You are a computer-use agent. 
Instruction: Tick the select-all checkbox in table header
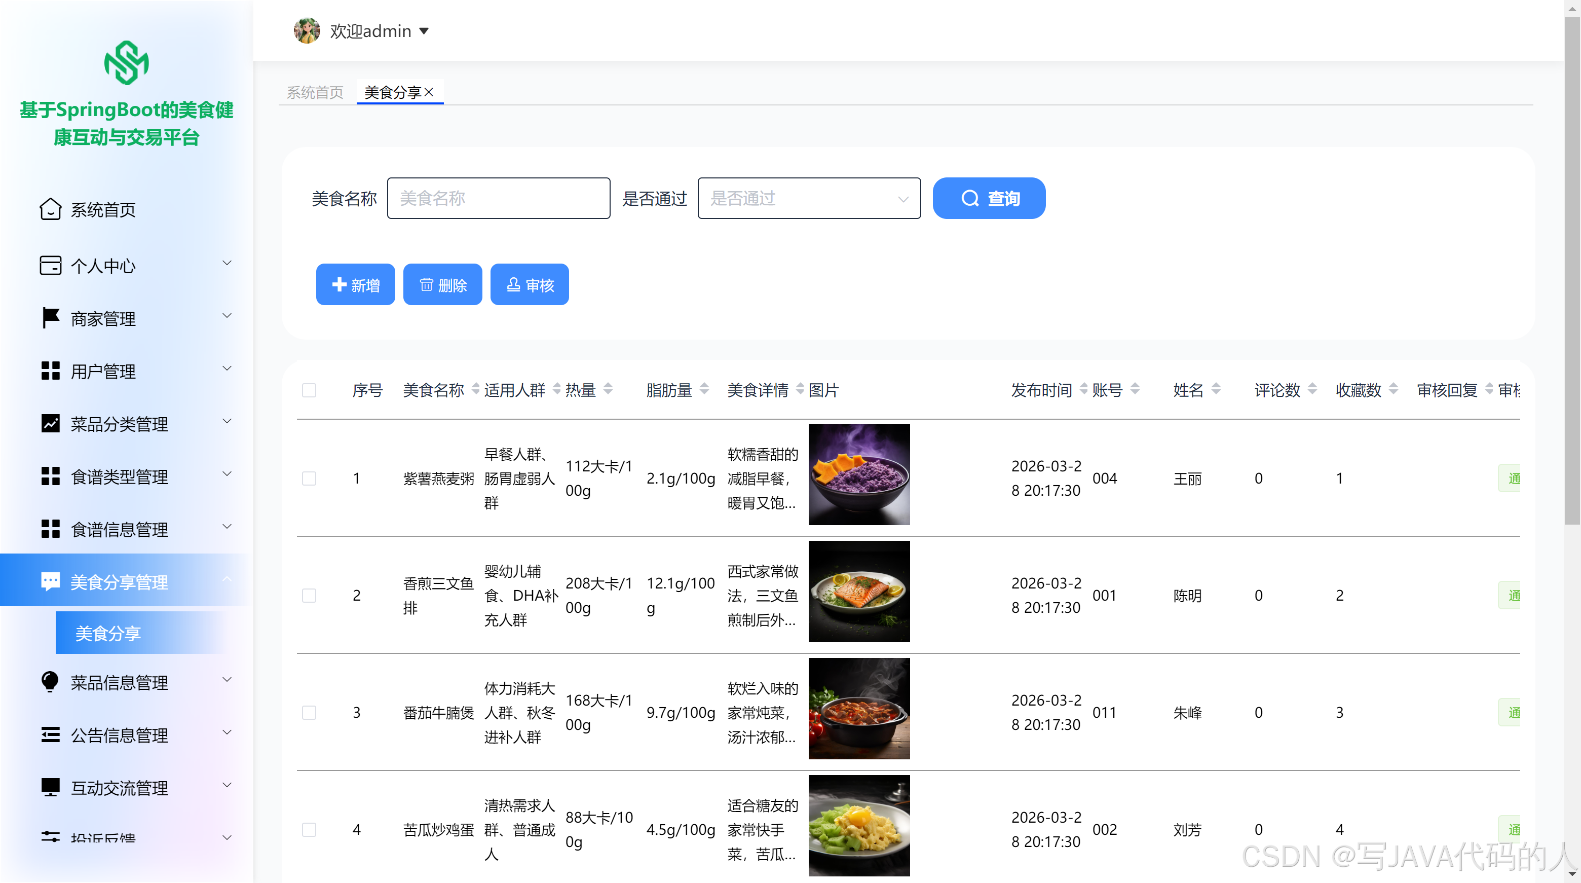point(309,390)
